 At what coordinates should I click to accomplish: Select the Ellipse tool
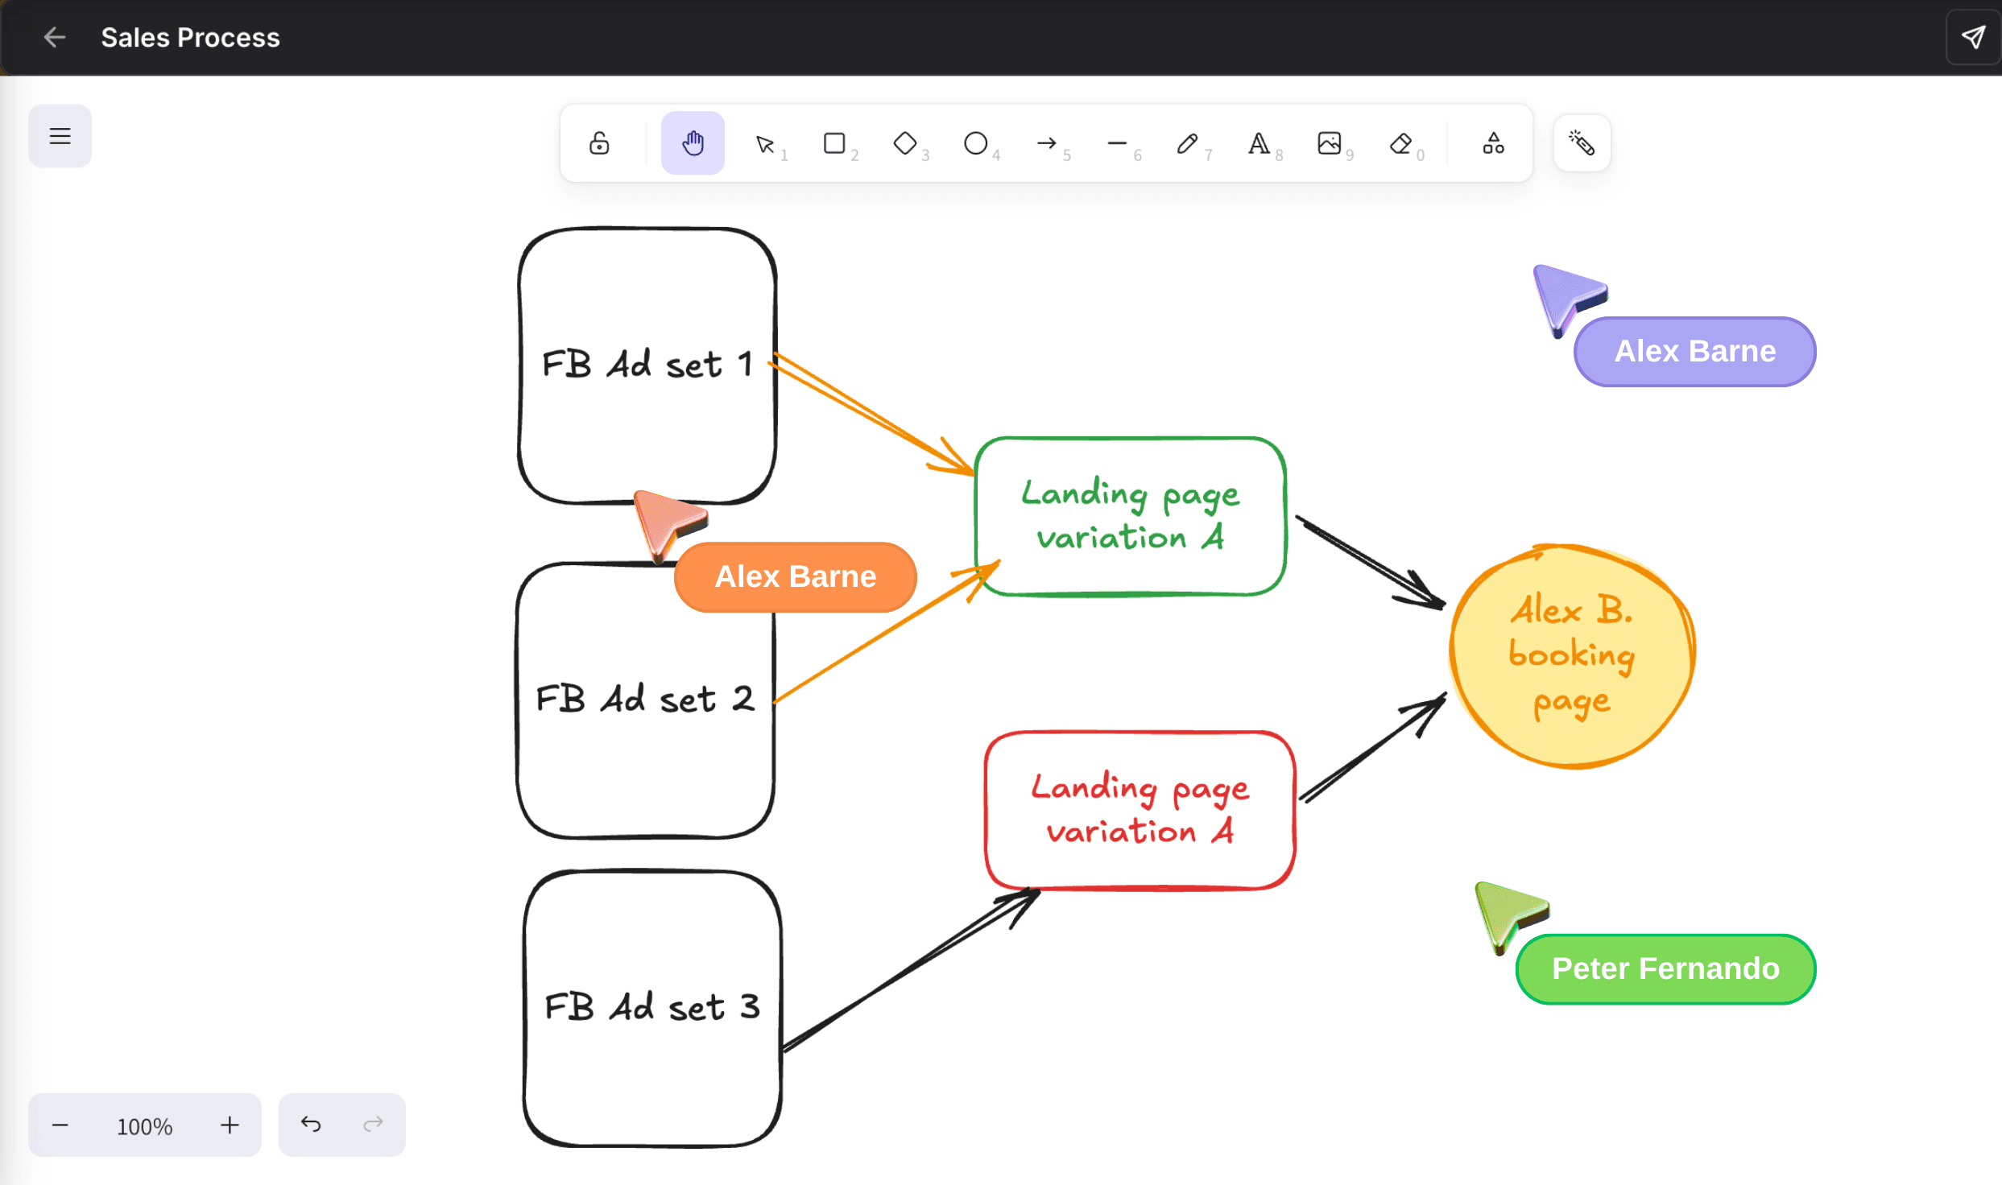pyautogui.click(x=975, y=143)
